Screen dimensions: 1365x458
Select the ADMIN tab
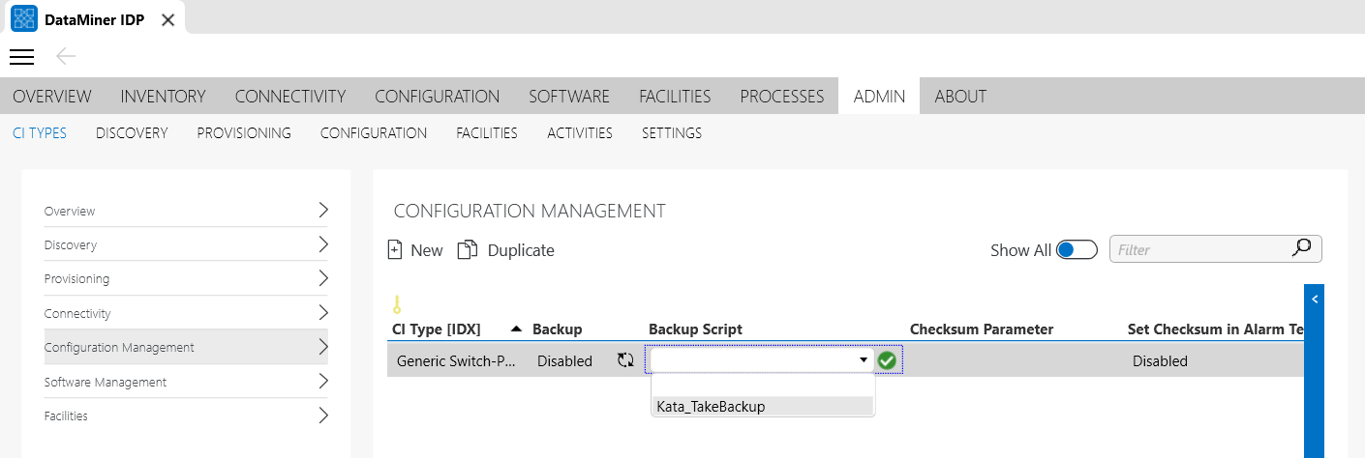pos(879,96)
